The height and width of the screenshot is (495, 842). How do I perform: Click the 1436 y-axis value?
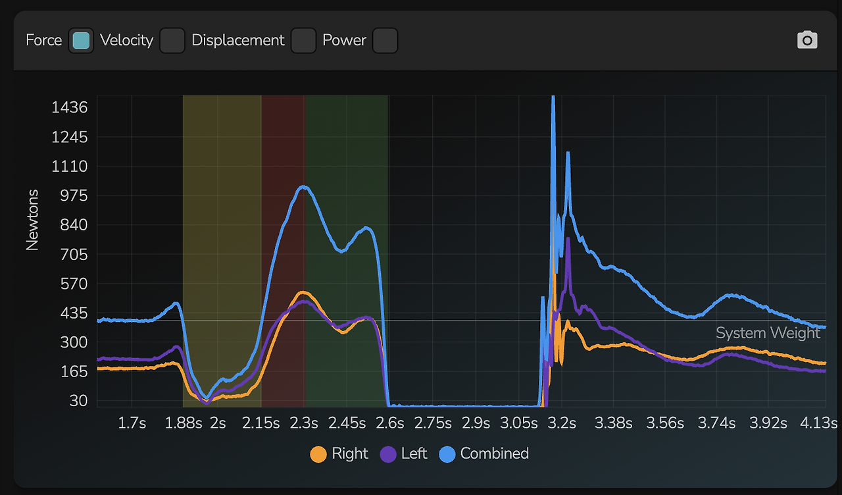(x=69, y=107)
